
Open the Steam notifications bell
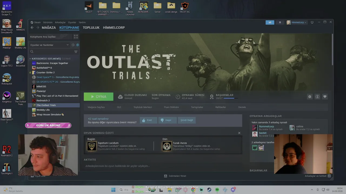coord(280,22)
